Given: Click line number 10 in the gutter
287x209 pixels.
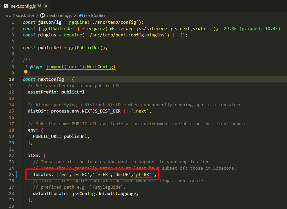Looking at the screenshot, I should coord(11,79).
